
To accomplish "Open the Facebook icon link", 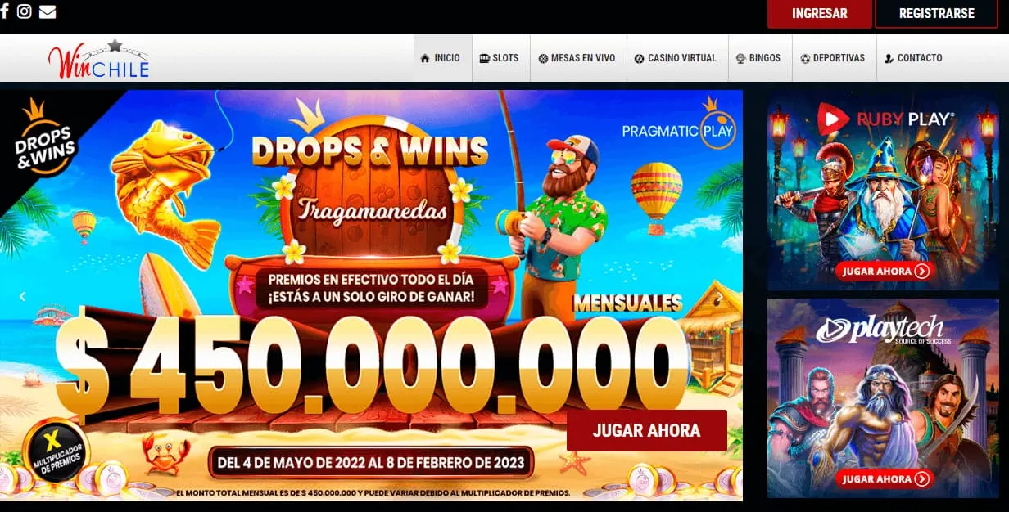I will point(4,11).
